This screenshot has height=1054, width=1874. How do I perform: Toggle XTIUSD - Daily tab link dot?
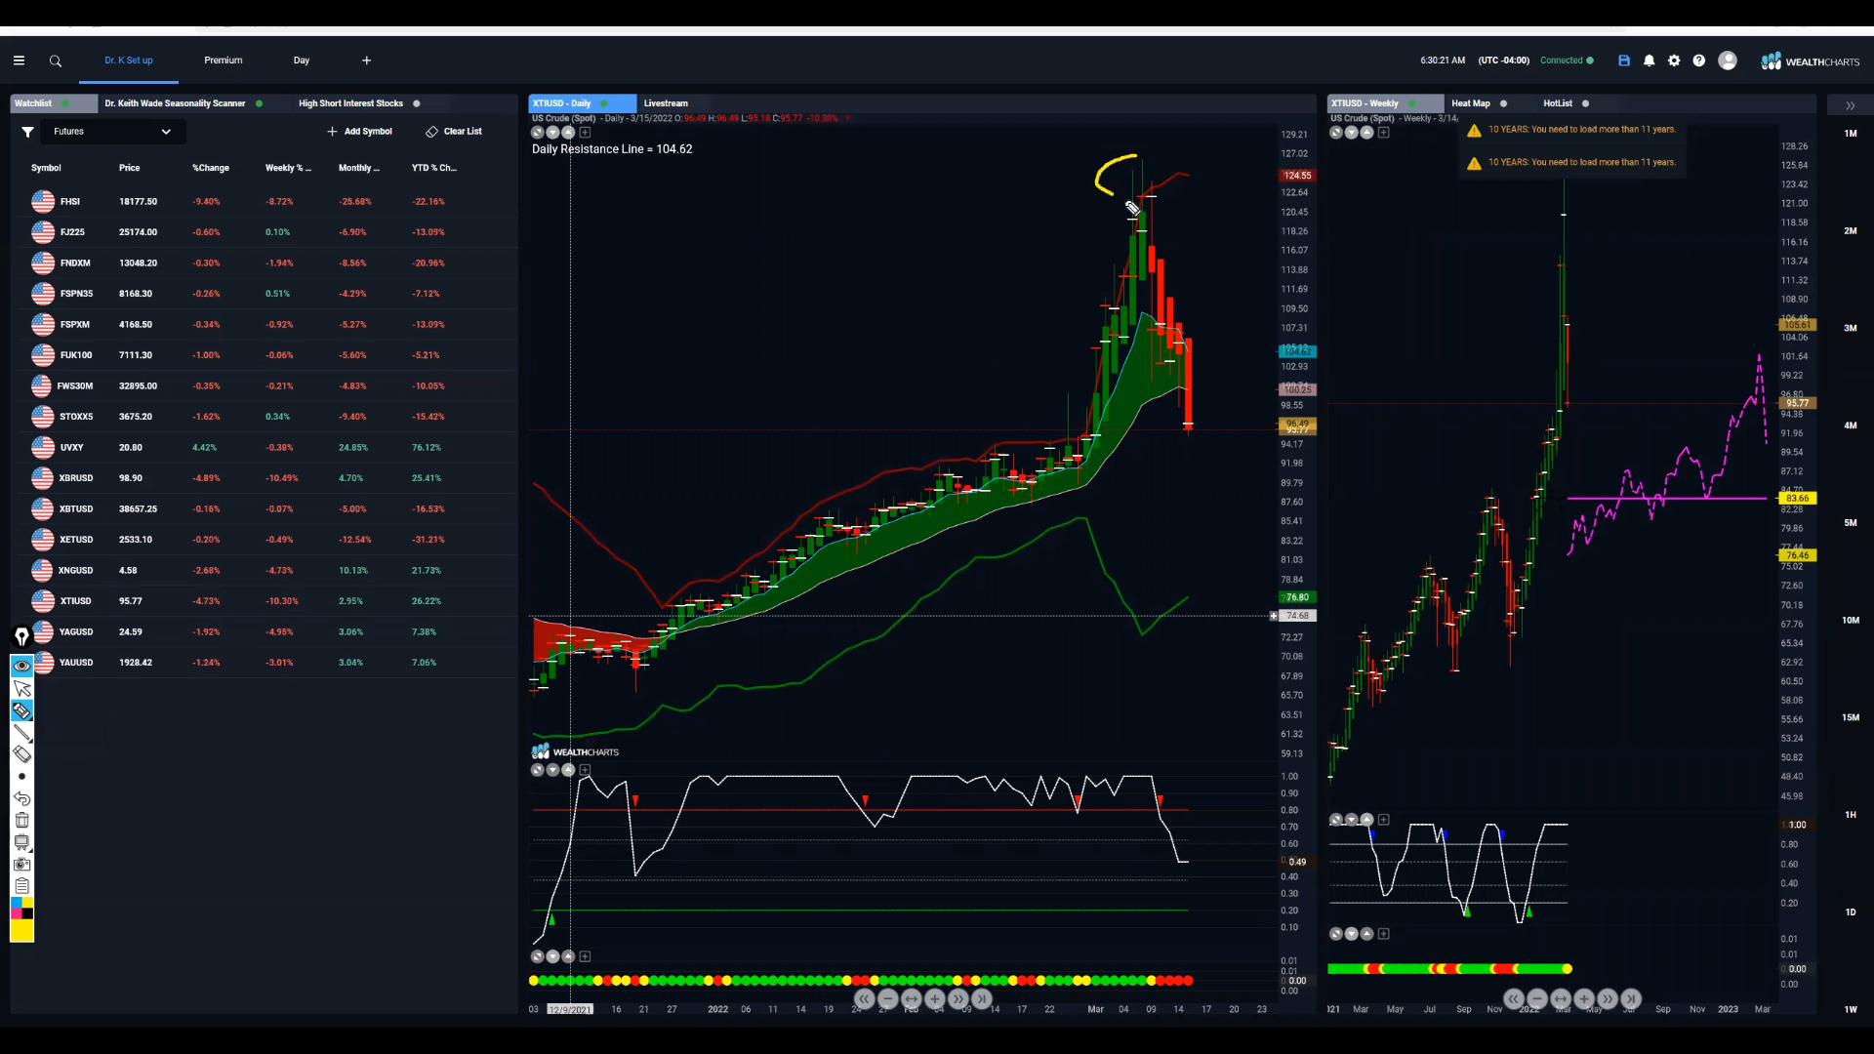tap(605, 103)
